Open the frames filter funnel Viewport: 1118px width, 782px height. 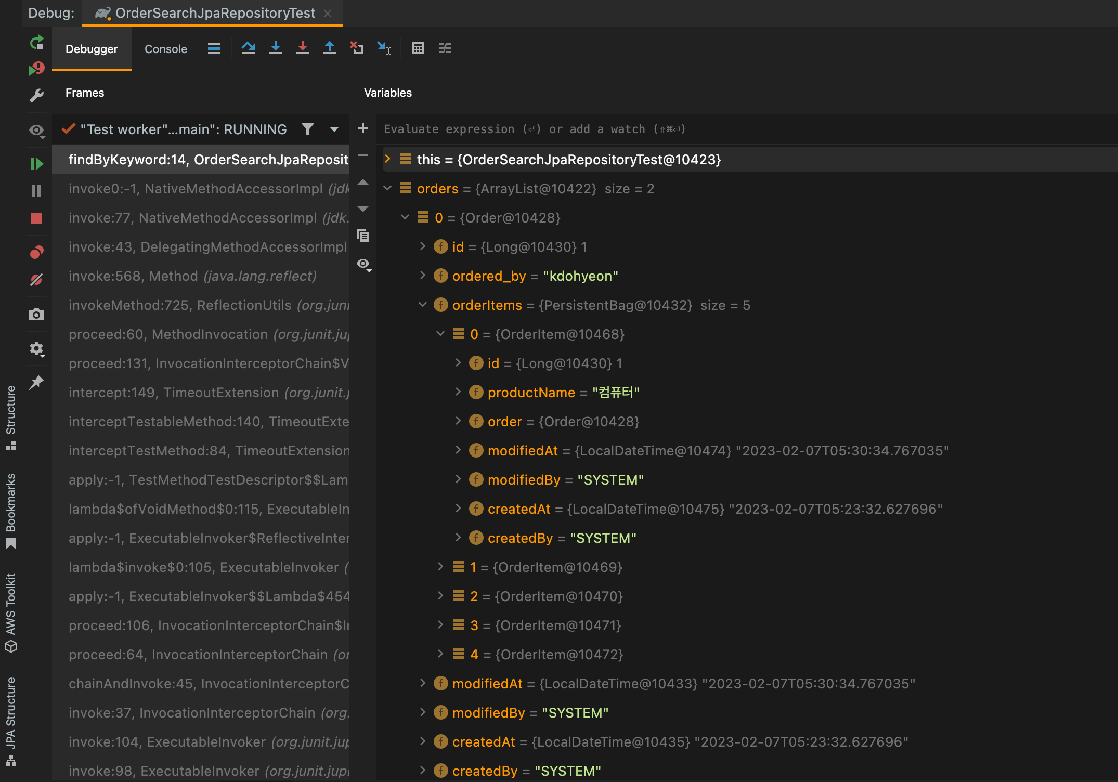pyautogui.click(x=308, y=129)
